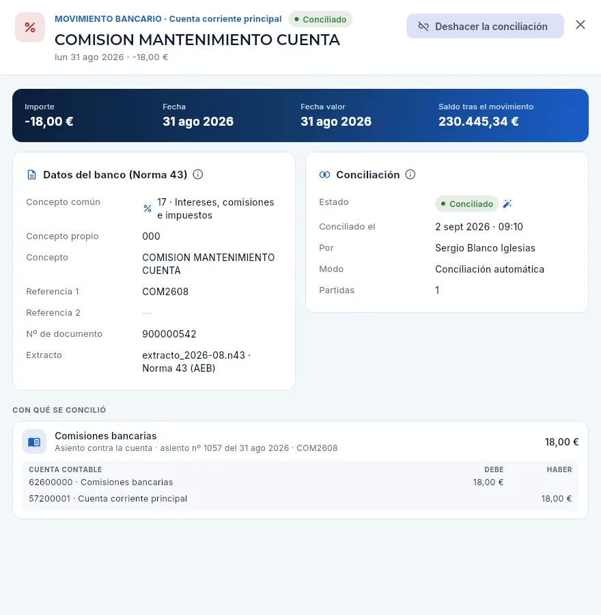This screenshot has height=615, width=601.
Task: Click the blue percent icon in Concepto común
Action: tap(148, 208)
